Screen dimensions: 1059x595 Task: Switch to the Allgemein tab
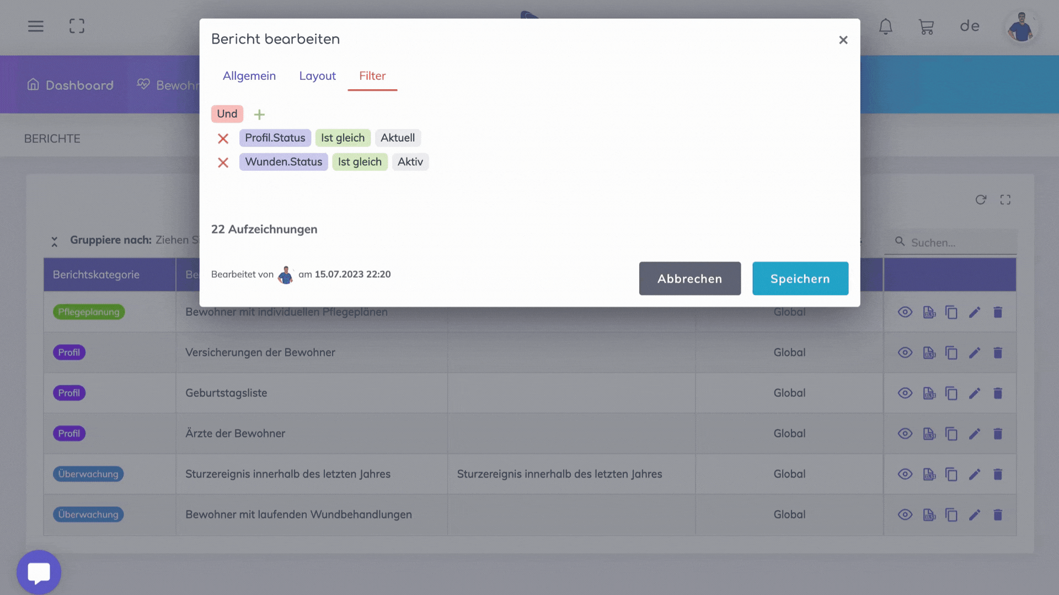click(x=249, y=76)
